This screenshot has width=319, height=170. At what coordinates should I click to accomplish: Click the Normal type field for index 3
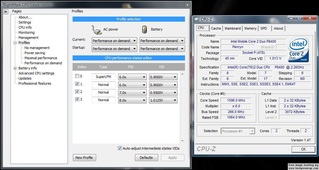(103, 100)
